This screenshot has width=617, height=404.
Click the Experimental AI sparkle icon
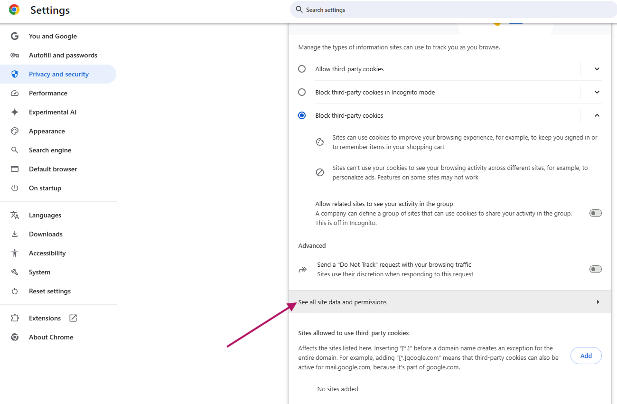coord(15,112)
